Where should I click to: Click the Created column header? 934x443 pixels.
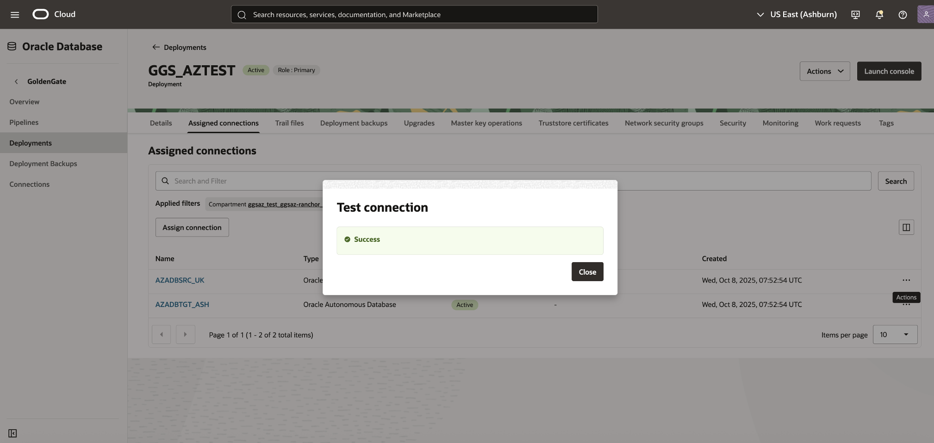pyautogui.click(x=714, y=258)
